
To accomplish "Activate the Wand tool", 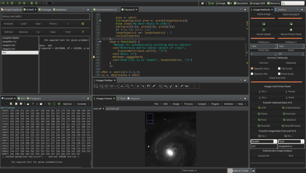I will coord(132,86).
